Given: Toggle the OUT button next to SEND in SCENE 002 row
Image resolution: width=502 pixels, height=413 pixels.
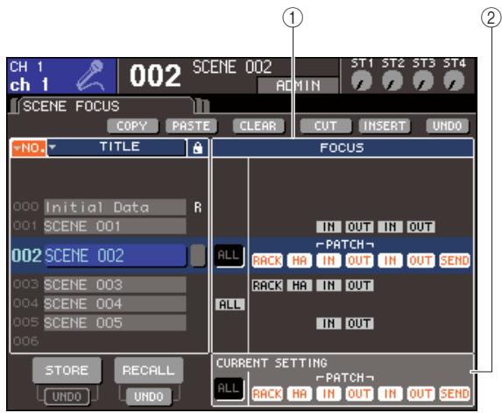Looking at the screenshot, I should 421,260.
